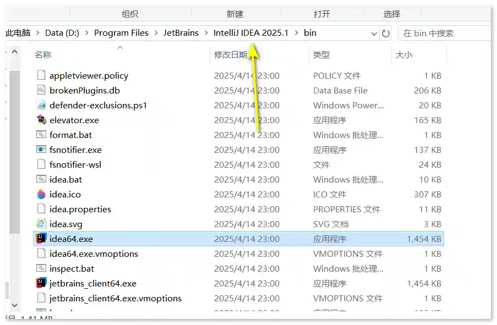
Task: Refresh the bin folder view
Action: tap(386, 33)
